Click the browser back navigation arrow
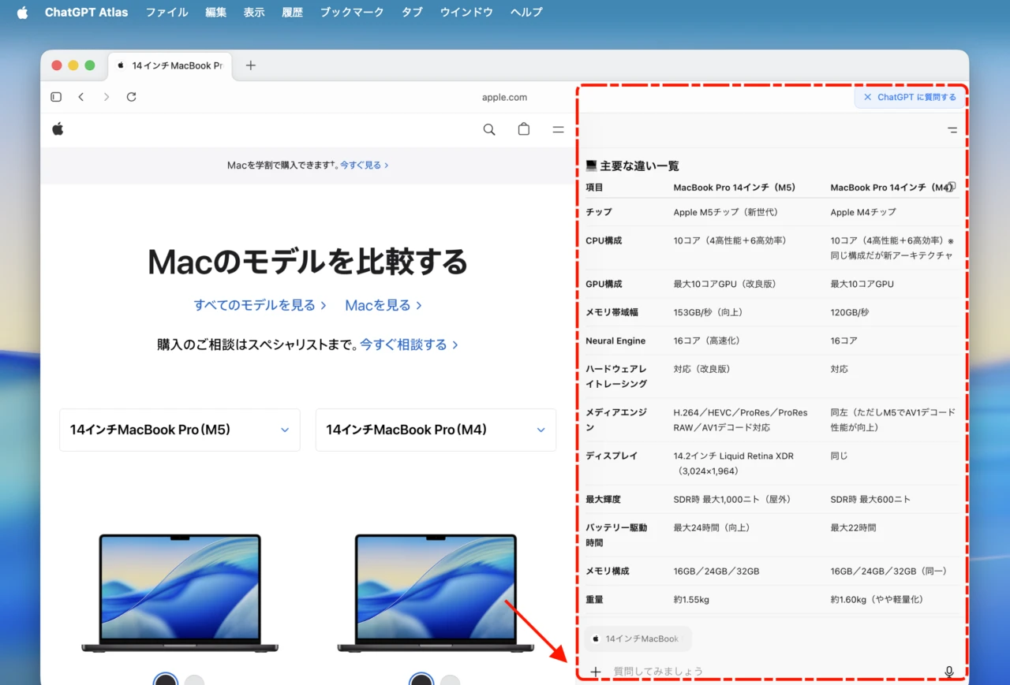1010x685 pixels. point(81,96)
